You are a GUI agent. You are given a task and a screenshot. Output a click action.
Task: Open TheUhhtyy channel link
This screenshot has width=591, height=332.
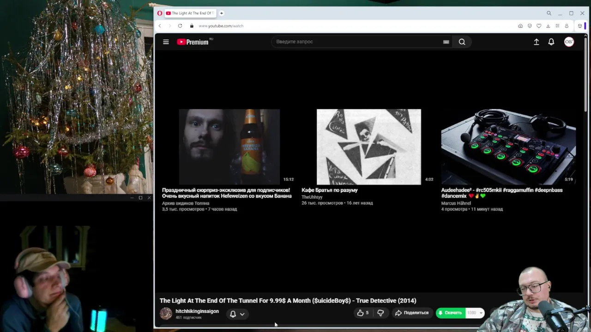(312, 197)
